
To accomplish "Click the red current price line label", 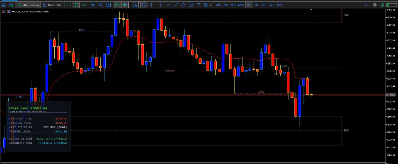I will pyautogui.click(x=391, y=95).
